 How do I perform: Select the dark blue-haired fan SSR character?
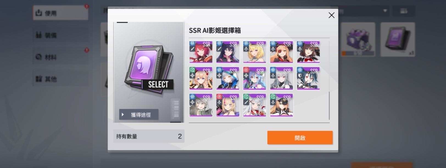coord(308,79)
